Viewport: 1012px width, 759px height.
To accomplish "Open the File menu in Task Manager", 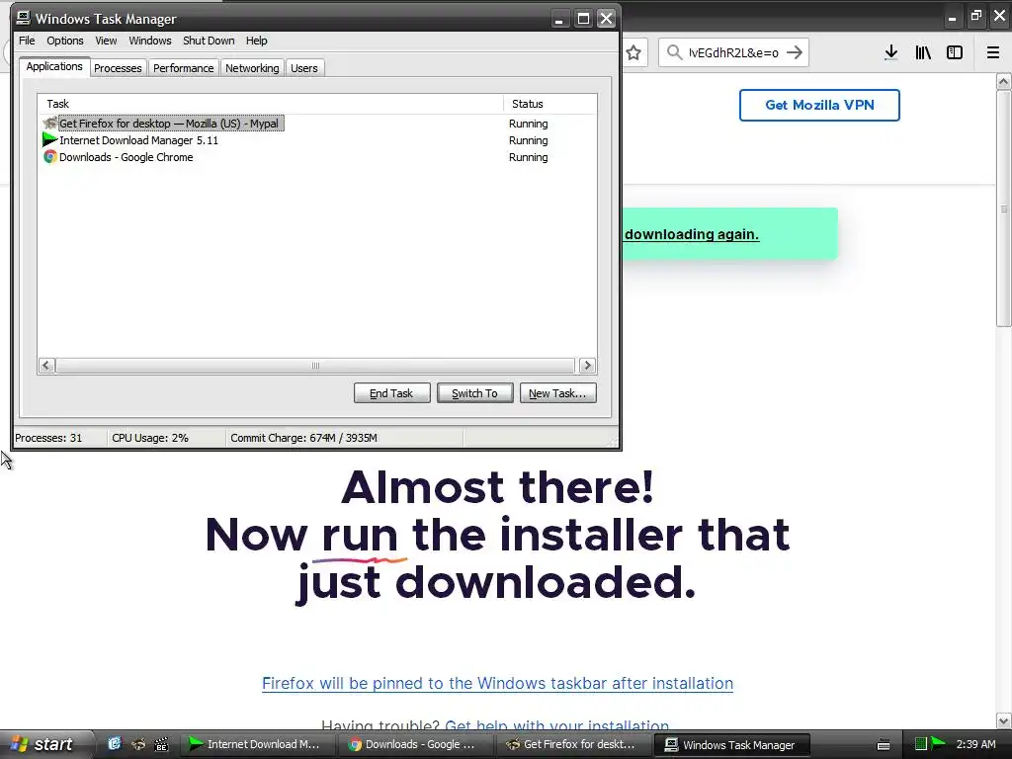I will [27, 41].
